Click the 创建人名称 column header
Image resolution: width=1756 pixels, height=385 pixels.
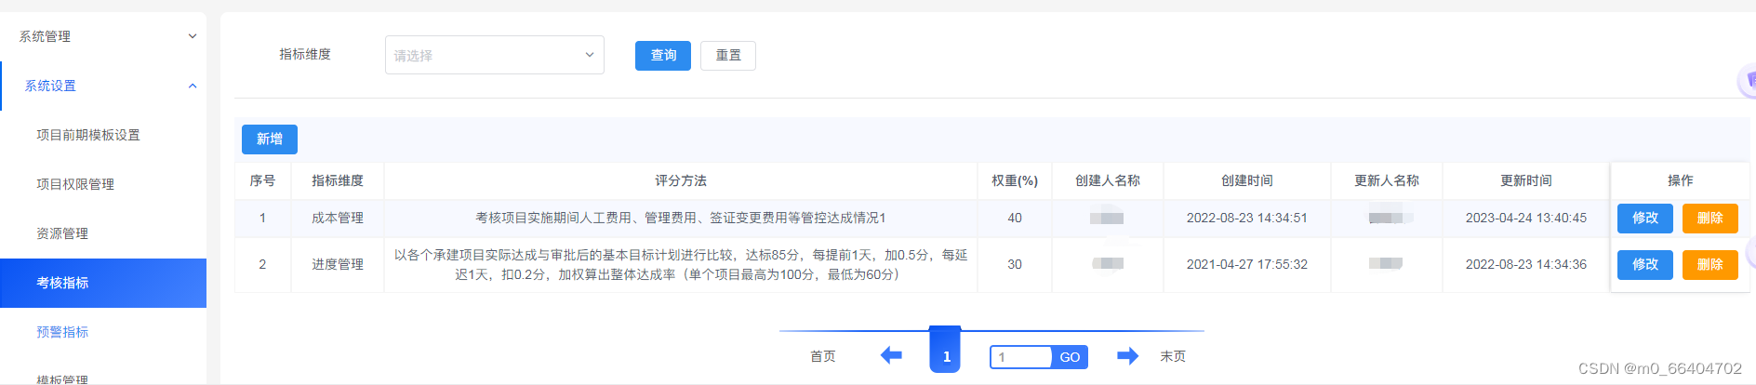1108,180
